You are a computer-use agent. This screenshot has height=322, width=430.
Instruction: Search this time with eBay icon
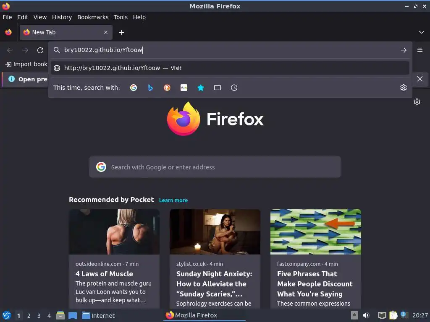pyautogui.click(x=184, y=88)
